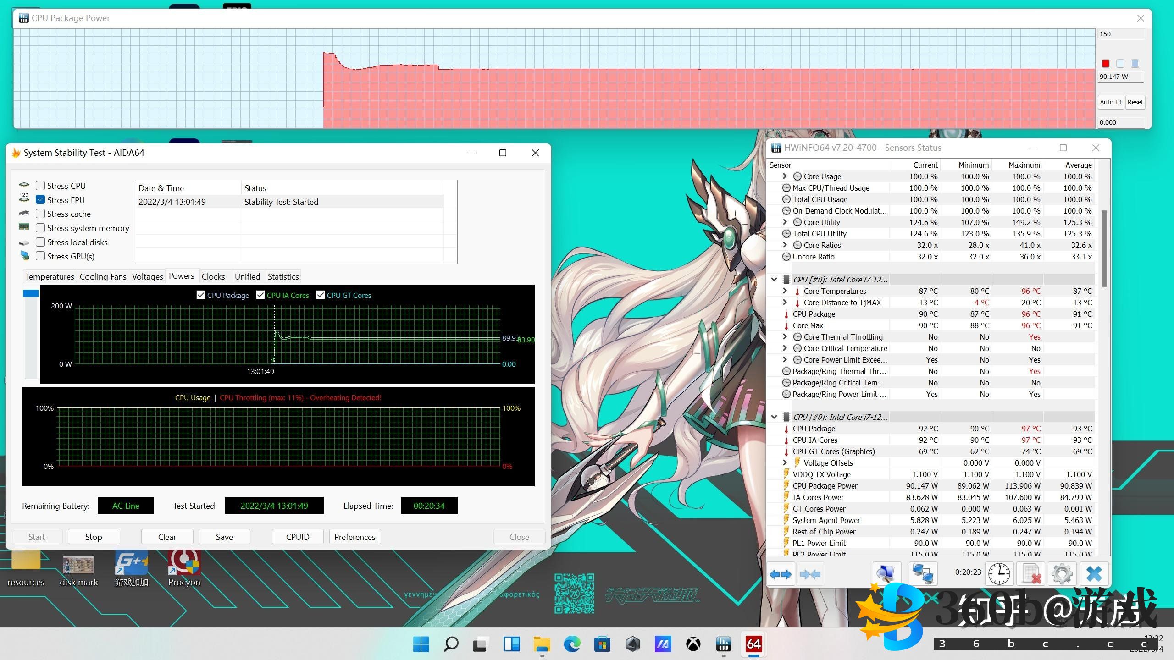Image resolution: width=1174 pixels, height=660 pixels.
Task: Open Microsoft Edge from taskbar
Action: click(x=572, y=644)
